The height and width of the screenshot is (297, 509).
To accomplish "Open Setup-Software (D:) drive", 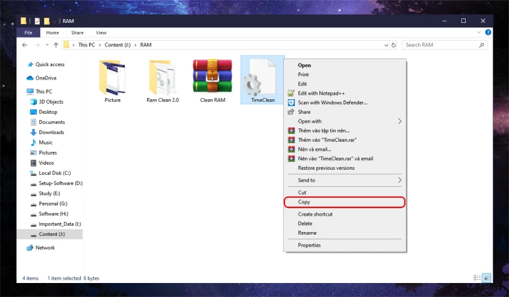I will pos(56,183).
